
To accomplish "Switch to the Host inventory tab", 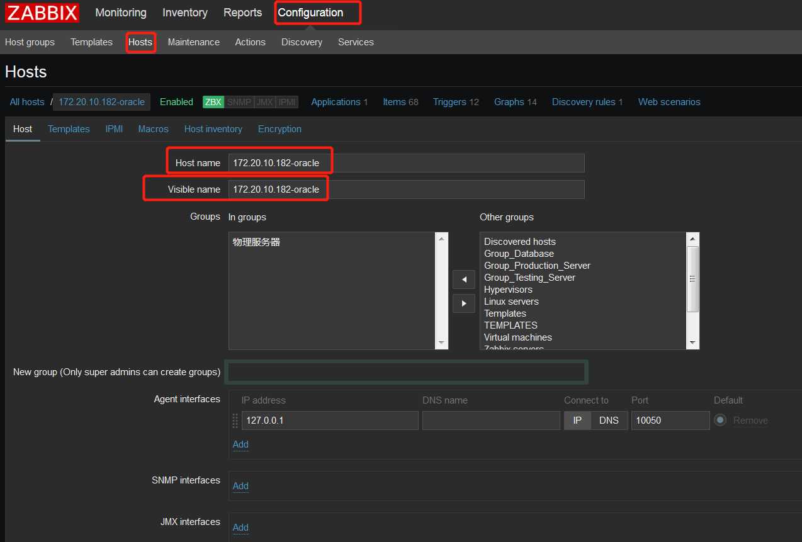I will [213, 129].
